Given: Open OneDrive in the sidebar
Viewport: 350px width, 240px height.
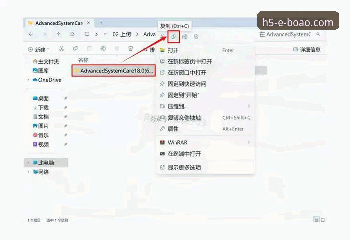Looking at the screenshot, I should click(x=47, y=80).
